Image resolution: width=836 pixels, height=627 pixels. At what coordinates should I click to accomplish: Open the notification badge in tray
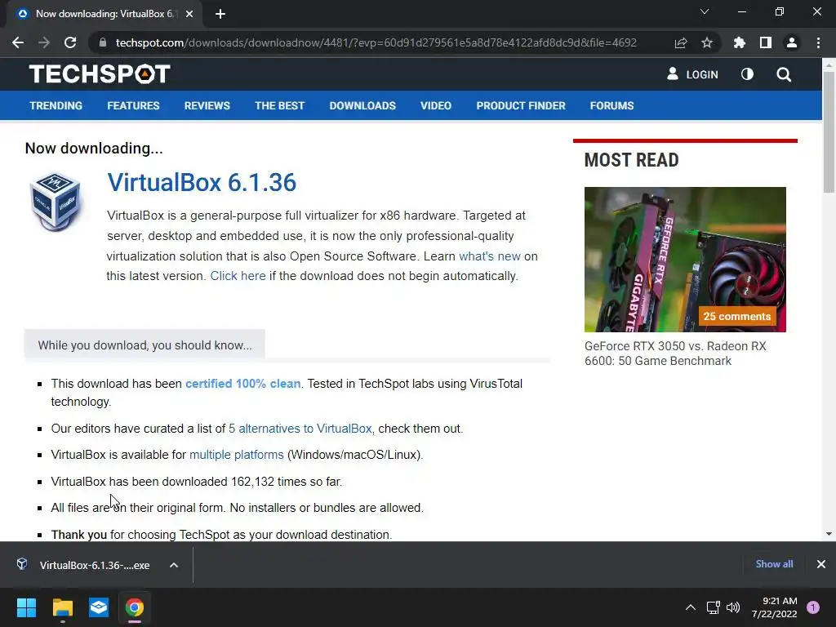point(813,607)
